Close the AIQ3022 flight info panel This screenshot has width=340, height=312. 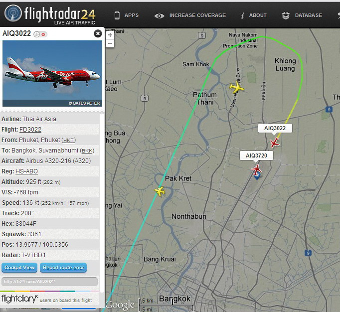tap(98, 33)
